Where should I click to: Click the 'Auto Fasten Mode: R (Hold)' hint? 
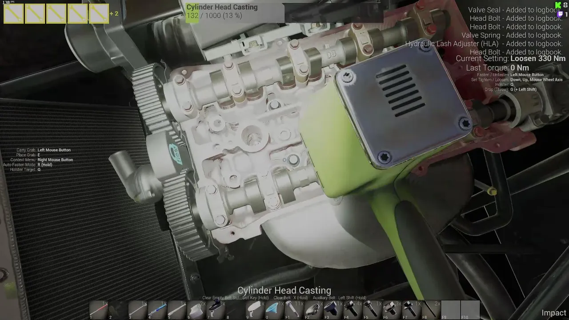coord(28,165)
